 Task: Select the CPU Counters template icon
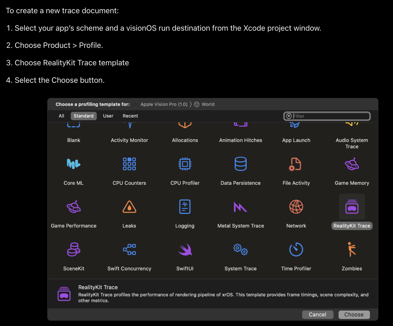tap(129, 164)
